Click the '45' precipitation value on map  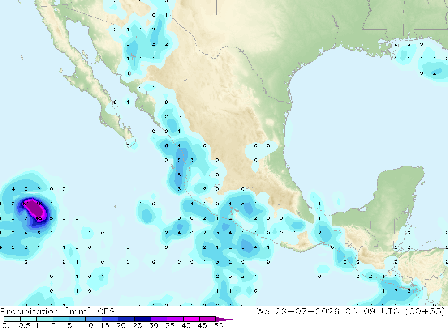(39, 218)
